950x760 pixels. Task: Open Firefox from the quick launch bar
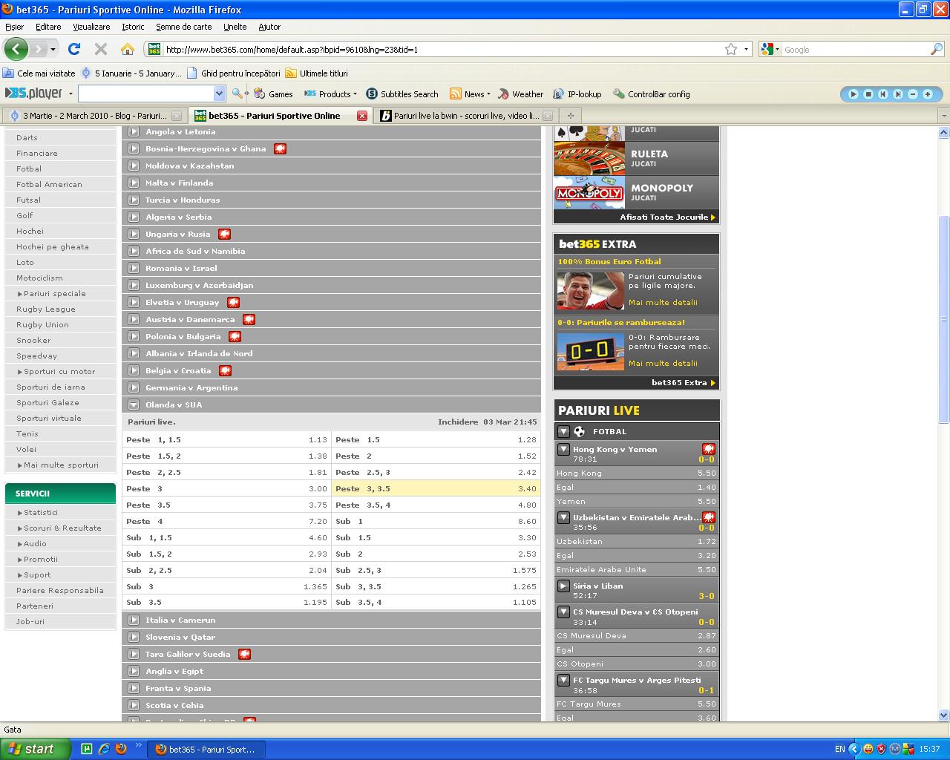121,749
